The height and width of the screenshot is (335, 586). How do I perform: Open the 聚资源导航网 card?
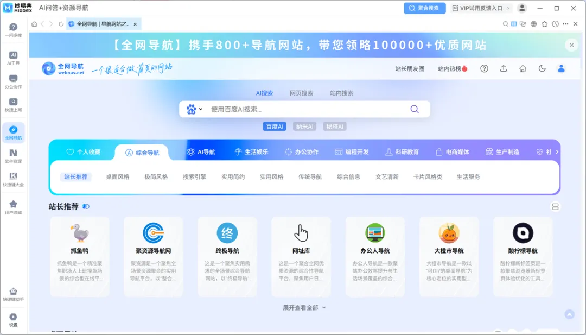click(x=153, y=256)
